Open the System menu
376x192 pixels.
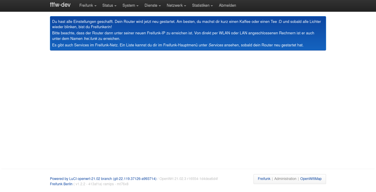pos(129,6)
